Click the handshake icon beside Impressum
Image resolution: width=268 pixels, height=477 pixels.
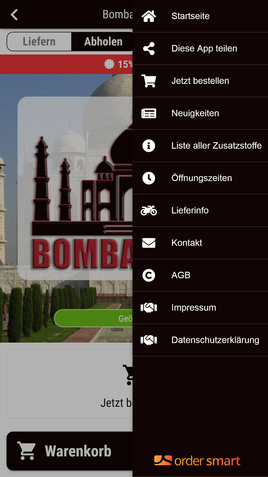tap(149, 308)
